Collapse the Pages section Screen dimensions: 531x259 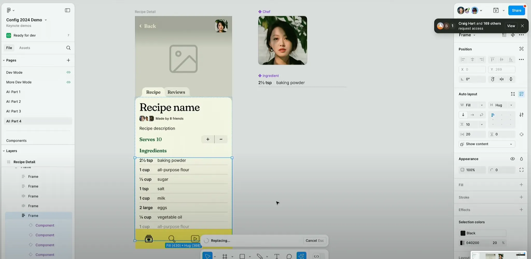click(4, 60)
